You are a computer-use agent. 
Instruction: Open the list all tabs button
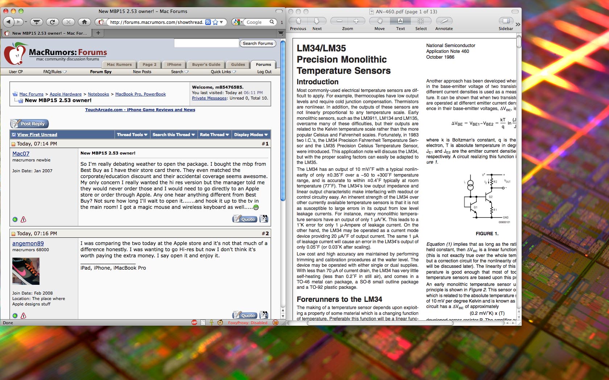pyautogui.click(x=281, y=33)
